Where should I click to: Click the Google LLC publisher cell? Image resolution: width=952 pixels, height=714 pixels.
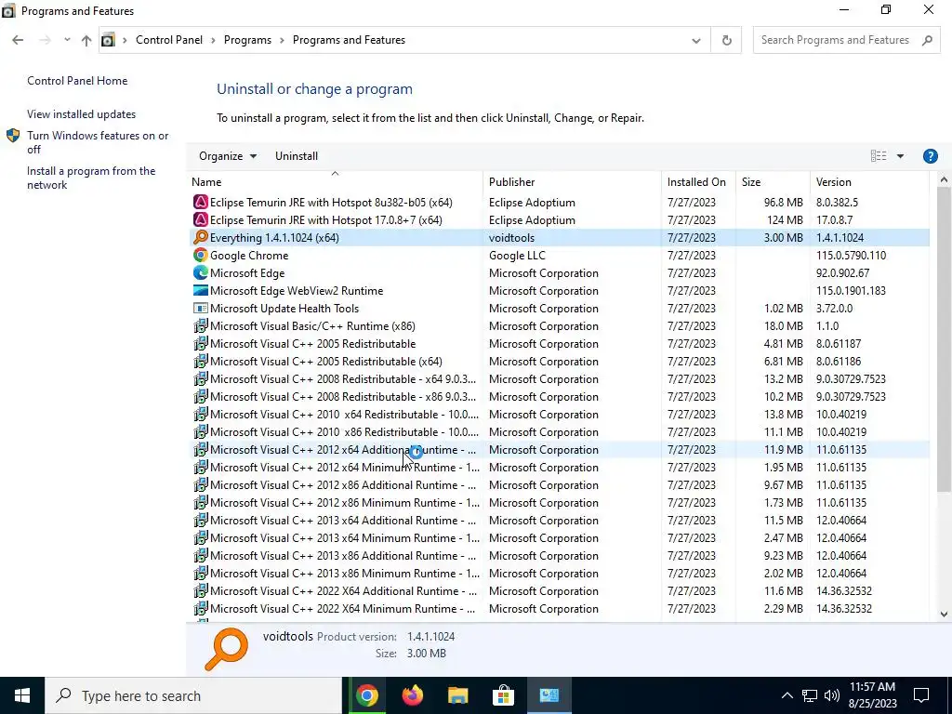click(517, 255)
